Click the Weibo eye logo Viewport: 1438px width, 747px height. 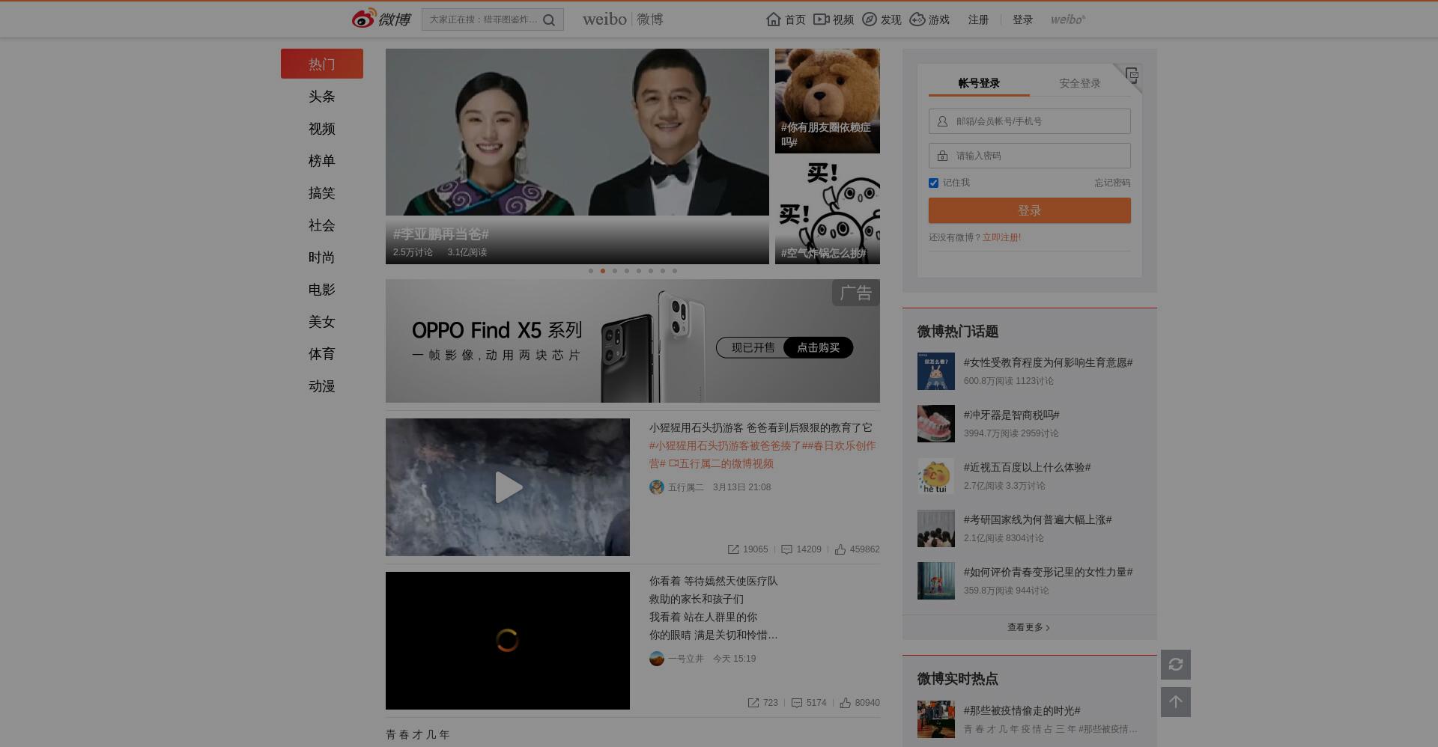tap(364, 19)
